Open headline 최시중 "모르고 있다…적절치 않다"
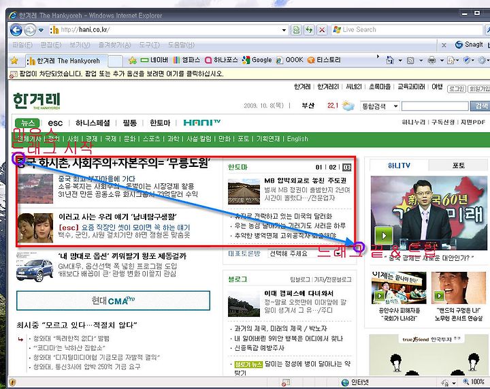490x389 pixels. (x=77, y=325)
